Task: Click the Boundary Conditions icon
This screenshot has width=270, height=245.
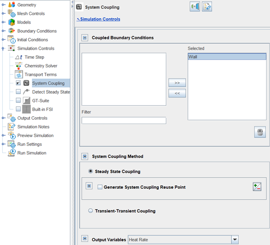Action: pyautogui.click(x=12, y=31)
